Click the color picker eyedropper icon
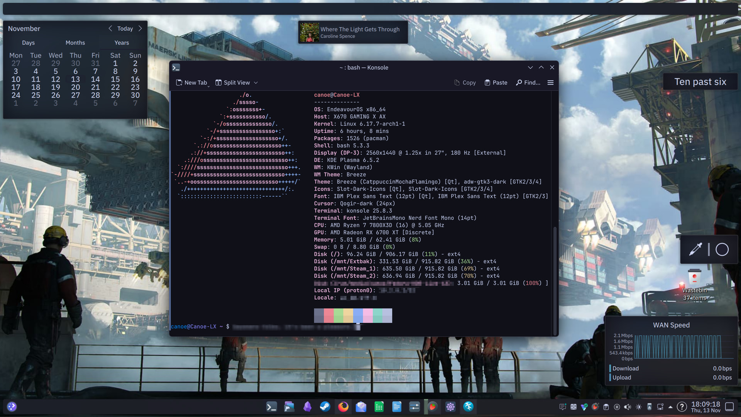 (x=695, y=249)
